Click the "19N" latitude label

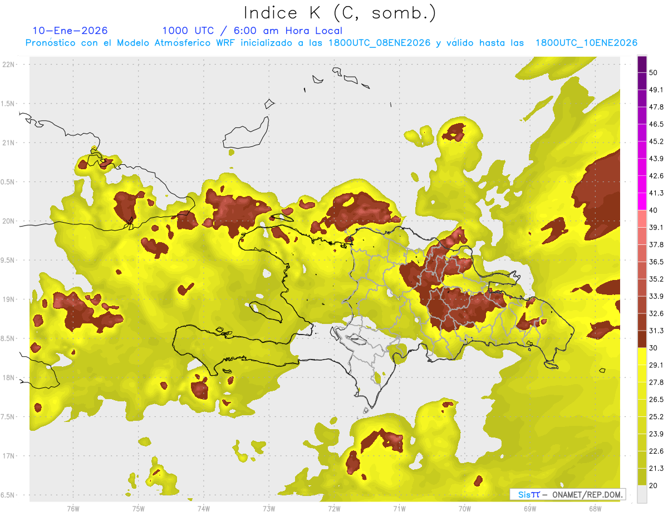[9, 299]
